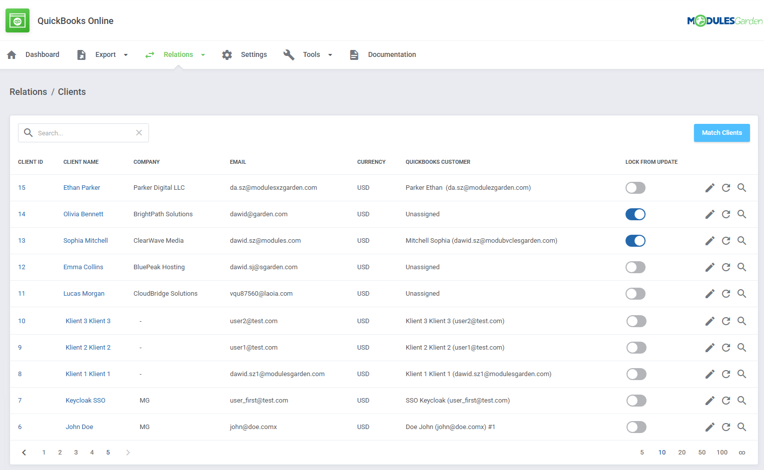Click the pencil icon in Emma Collins row
The height and width of the screenshot is (470, 764).
click(x=710, y=267)
